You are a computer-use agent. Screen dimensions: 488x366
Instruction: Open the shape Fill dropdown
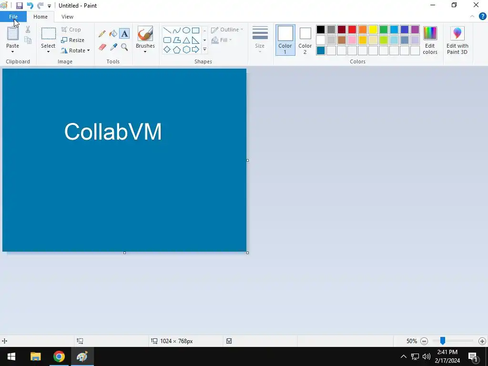coord(221,40)
